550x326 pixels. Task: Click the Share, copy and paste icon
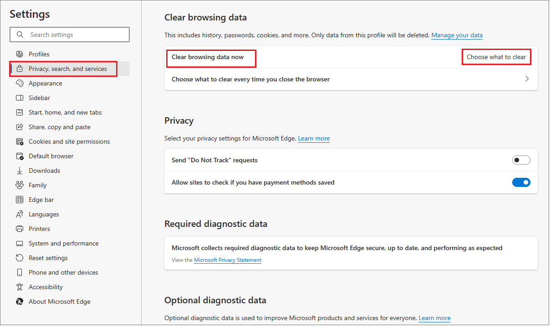click(x=20, y=127)
